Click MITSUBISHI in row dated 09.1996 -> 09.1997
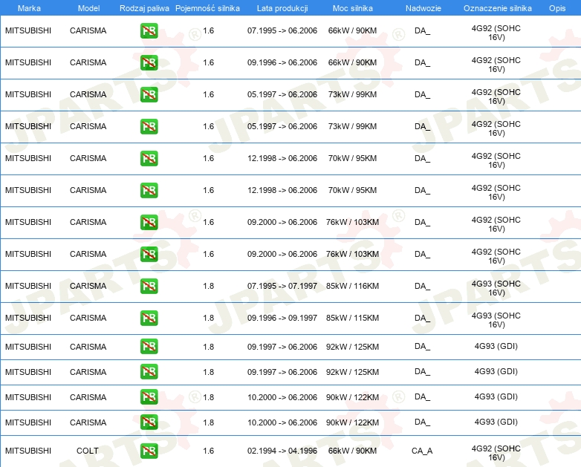The width and height of the screenshot is (581, 467). point(28,318)
